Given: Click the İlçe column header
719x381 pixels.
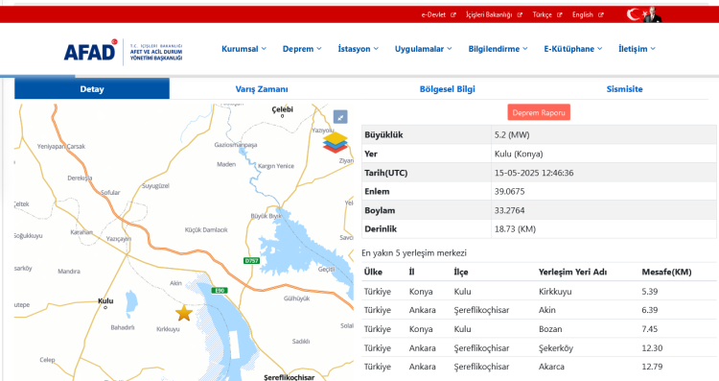Looking at the screenshot, I should (461, 273).
